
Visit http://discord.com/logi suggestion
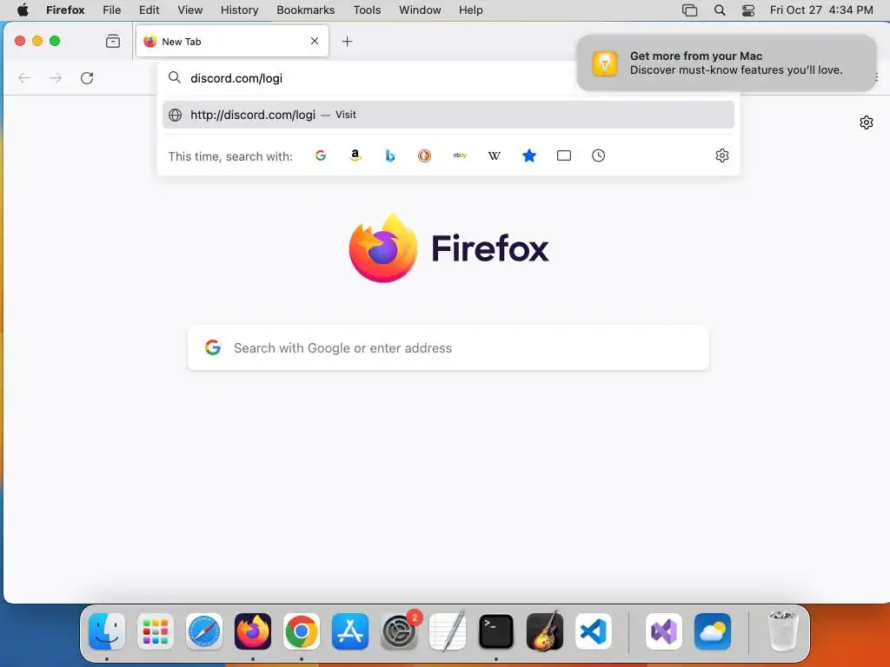(448, 115)
